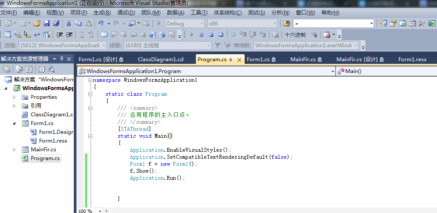Image resolution: width=437 pixels, height=213 pixels.
Task: Open the x86 platform dropdown
Action: (274, 24)
